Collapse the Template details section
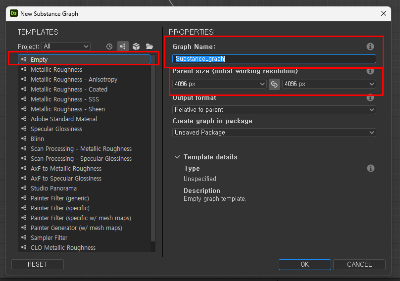 click(x=177, y=157)
